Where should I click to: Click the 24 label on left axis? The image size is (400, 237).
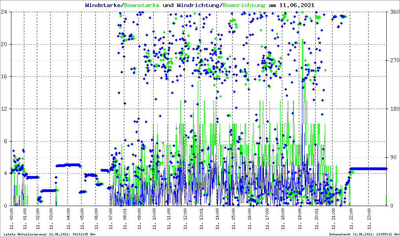coord(4,12)
